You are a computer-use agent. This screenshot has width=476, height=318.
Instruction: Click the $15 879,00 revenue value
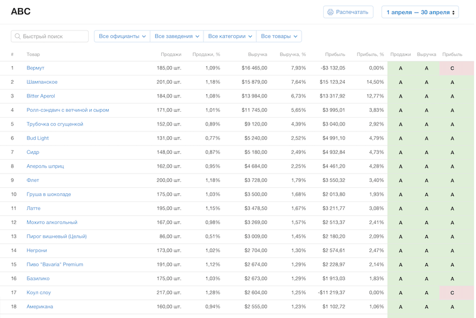255,82
